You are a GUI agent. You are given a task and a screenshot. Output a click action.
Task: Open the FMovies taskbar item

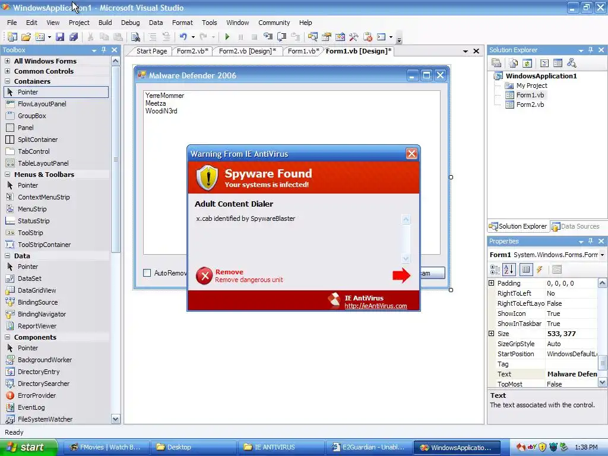(106, 448)
